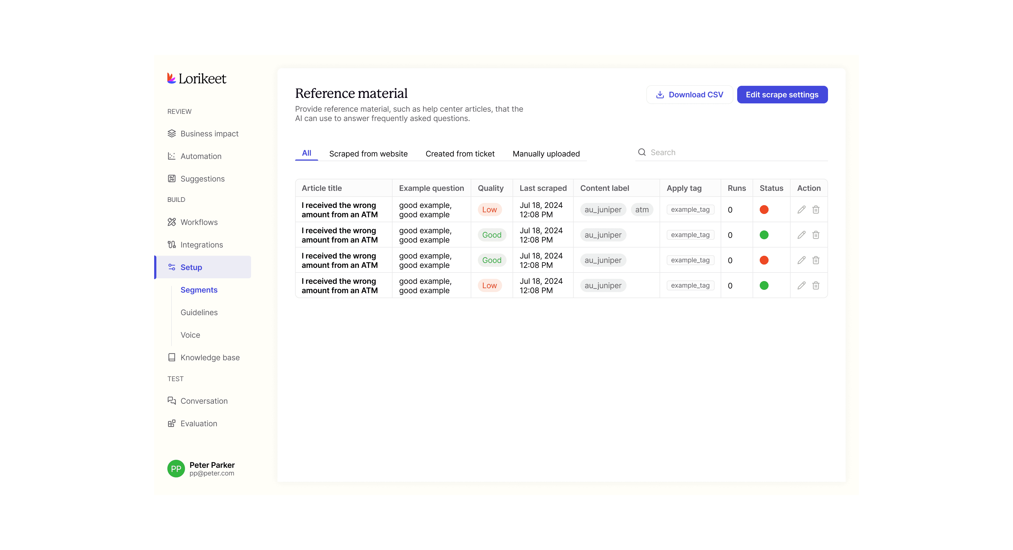Open Automation via its chart icon
The height and width of the screenshot is (550, 1013).
(x=171, y=156)
